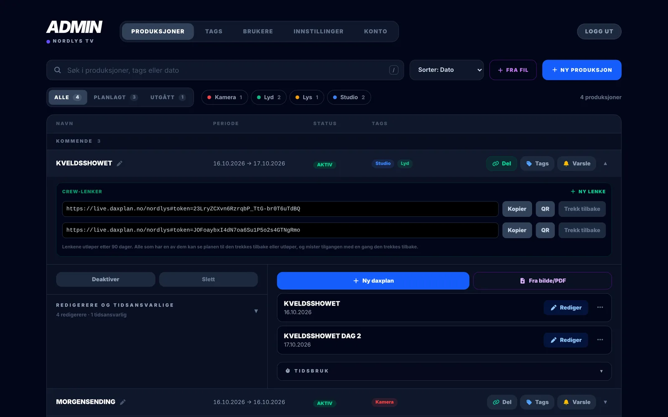Open the three-dots menu for KVELDSSHOWET DAG 2

pyautogui.click(x=600, y=340)
